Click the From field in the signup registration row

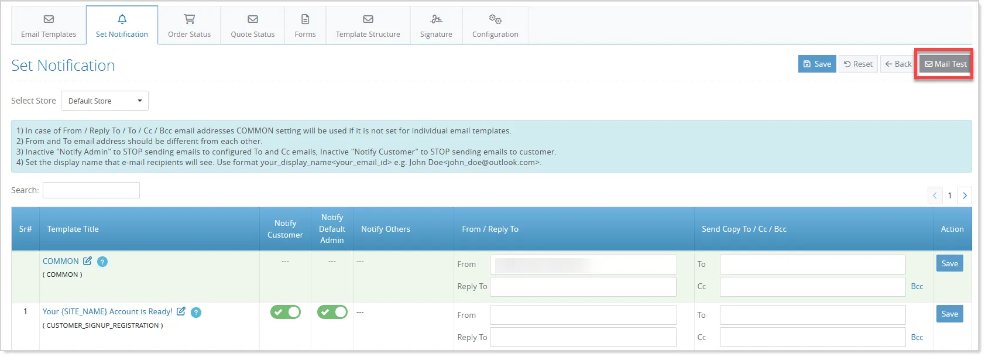point(584,315)
